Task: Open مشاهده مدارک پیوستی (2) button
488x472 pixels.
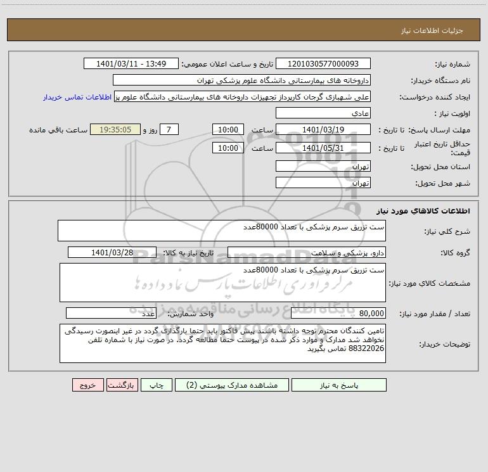Action: tap(232, 385)
